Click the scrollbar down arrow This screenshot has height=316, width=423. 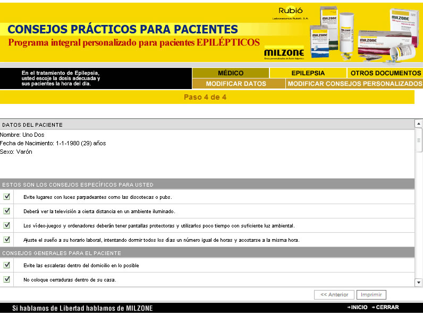[x=419, y=283]
